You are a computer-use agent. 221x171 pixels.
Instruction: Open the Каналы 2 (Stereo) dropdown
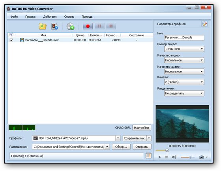pos(184,82)
